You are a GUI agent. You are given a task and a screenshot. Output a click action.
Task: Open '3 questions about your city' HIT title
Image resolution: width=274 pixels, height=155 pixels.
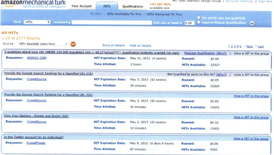[x=92, y=52]
